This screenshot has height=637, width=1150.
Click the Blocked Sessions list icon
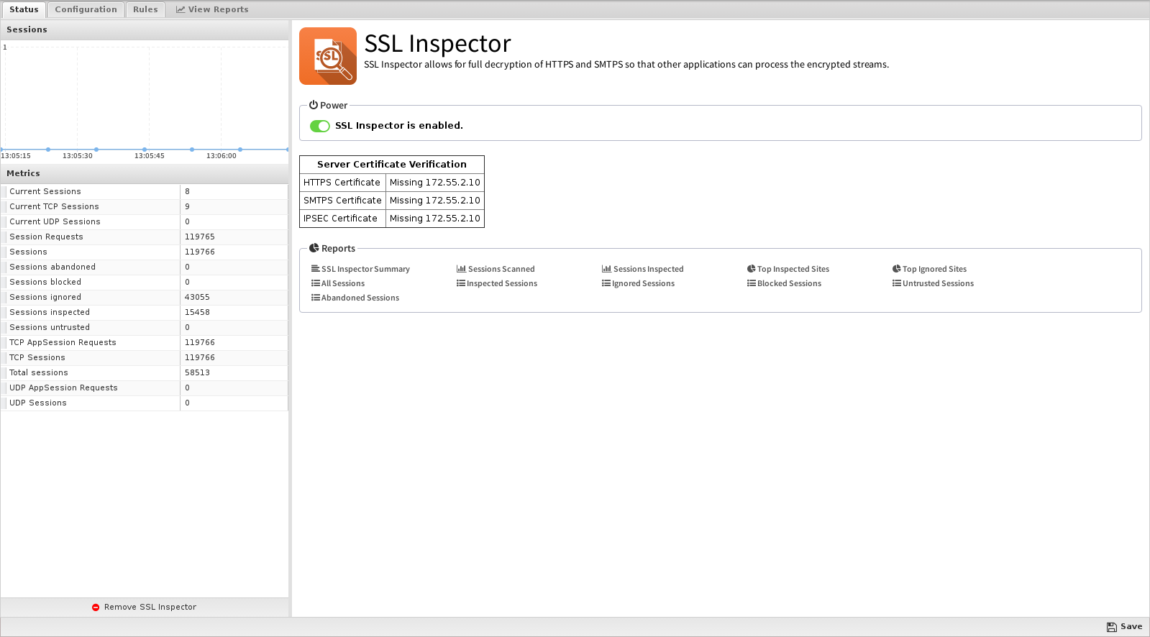click(751, 283)
